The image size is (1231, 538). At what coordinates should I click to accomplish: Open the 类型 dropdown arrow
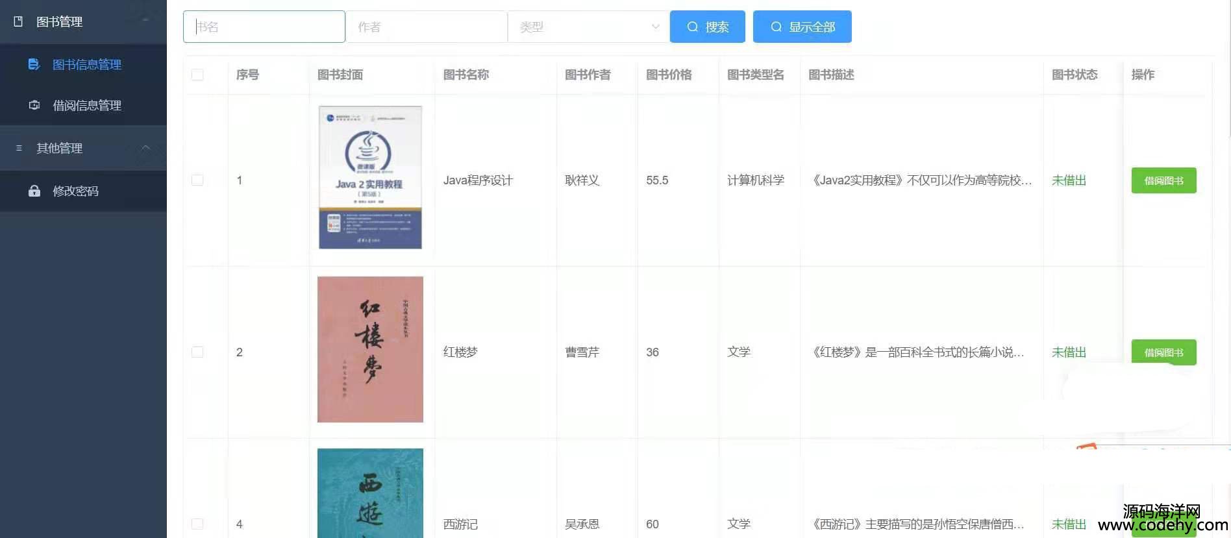pos(655,27)
